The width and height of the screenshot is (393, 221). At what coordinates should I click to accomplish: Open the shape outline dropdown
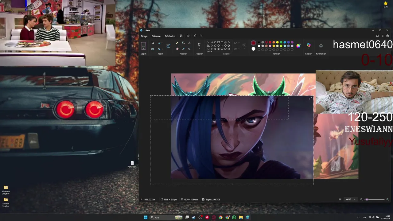pyautogui.click(x=239, y=43)
